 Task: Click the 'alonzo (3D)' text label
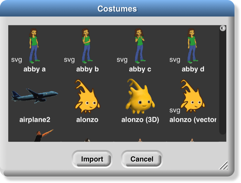(140, 120)
